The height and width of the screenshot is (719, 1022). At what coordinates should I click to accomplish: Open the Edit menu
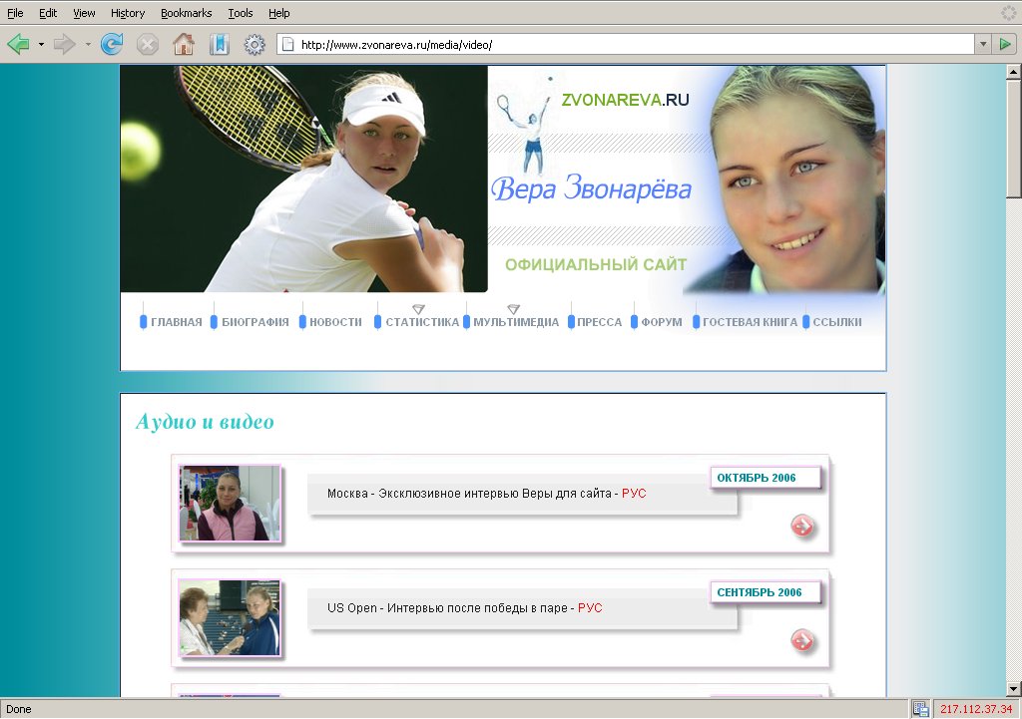(48, 13)
